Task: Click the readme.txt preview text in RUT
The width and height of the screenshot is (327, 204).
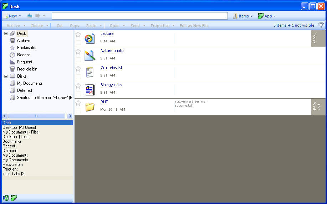Action: click(184, 106)
